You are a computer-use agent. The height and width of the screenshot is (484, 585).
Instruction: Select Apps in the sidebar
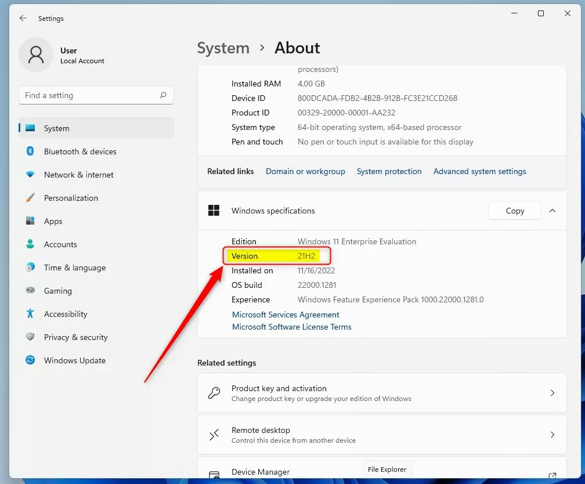53,221
